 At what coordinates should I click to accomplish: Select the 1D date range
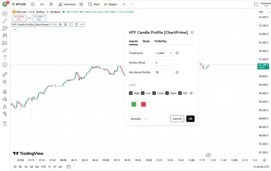point(15,167)
